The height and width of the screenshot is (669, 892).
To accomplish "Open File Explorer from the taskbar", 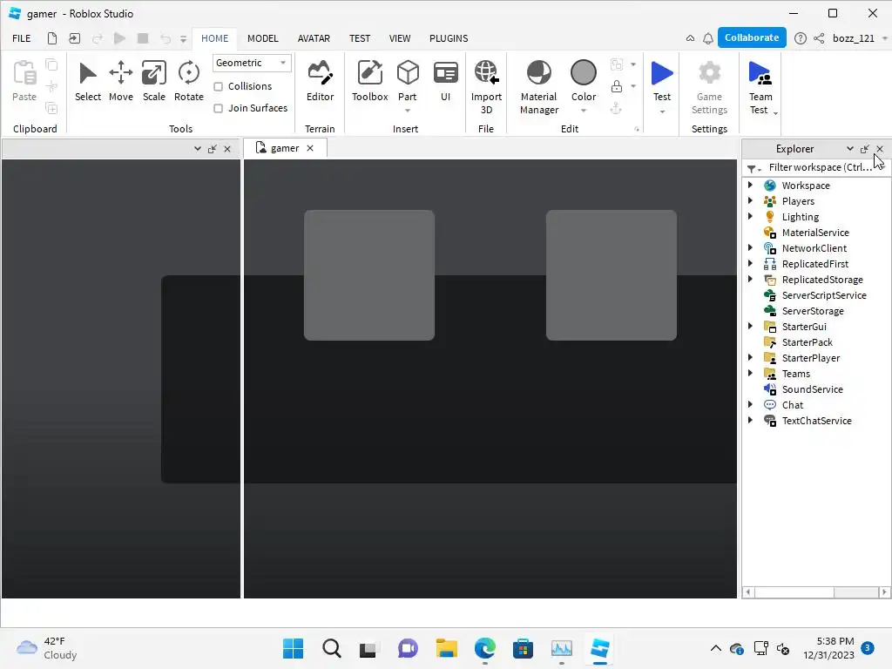I will (447, 648).
